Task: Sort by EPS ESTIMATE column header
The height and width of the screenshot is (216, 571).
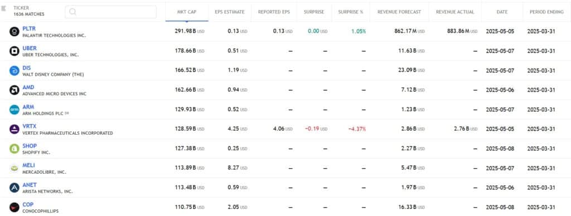Action: tap(230, 12)
